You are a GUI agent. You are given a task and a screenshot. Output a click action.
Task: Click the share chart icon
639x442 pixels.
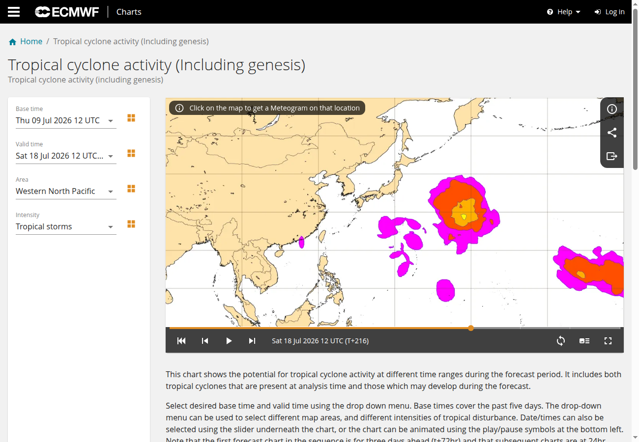(x=612, y=133)
